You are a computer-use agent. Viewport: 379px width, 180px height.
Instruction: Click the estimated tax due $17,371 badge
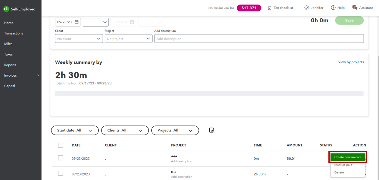[x=249, y=8]
